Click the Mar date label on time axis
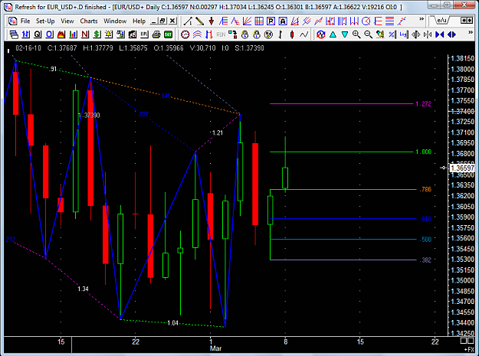This screenshot has width=479, height=356. point(215,348)
